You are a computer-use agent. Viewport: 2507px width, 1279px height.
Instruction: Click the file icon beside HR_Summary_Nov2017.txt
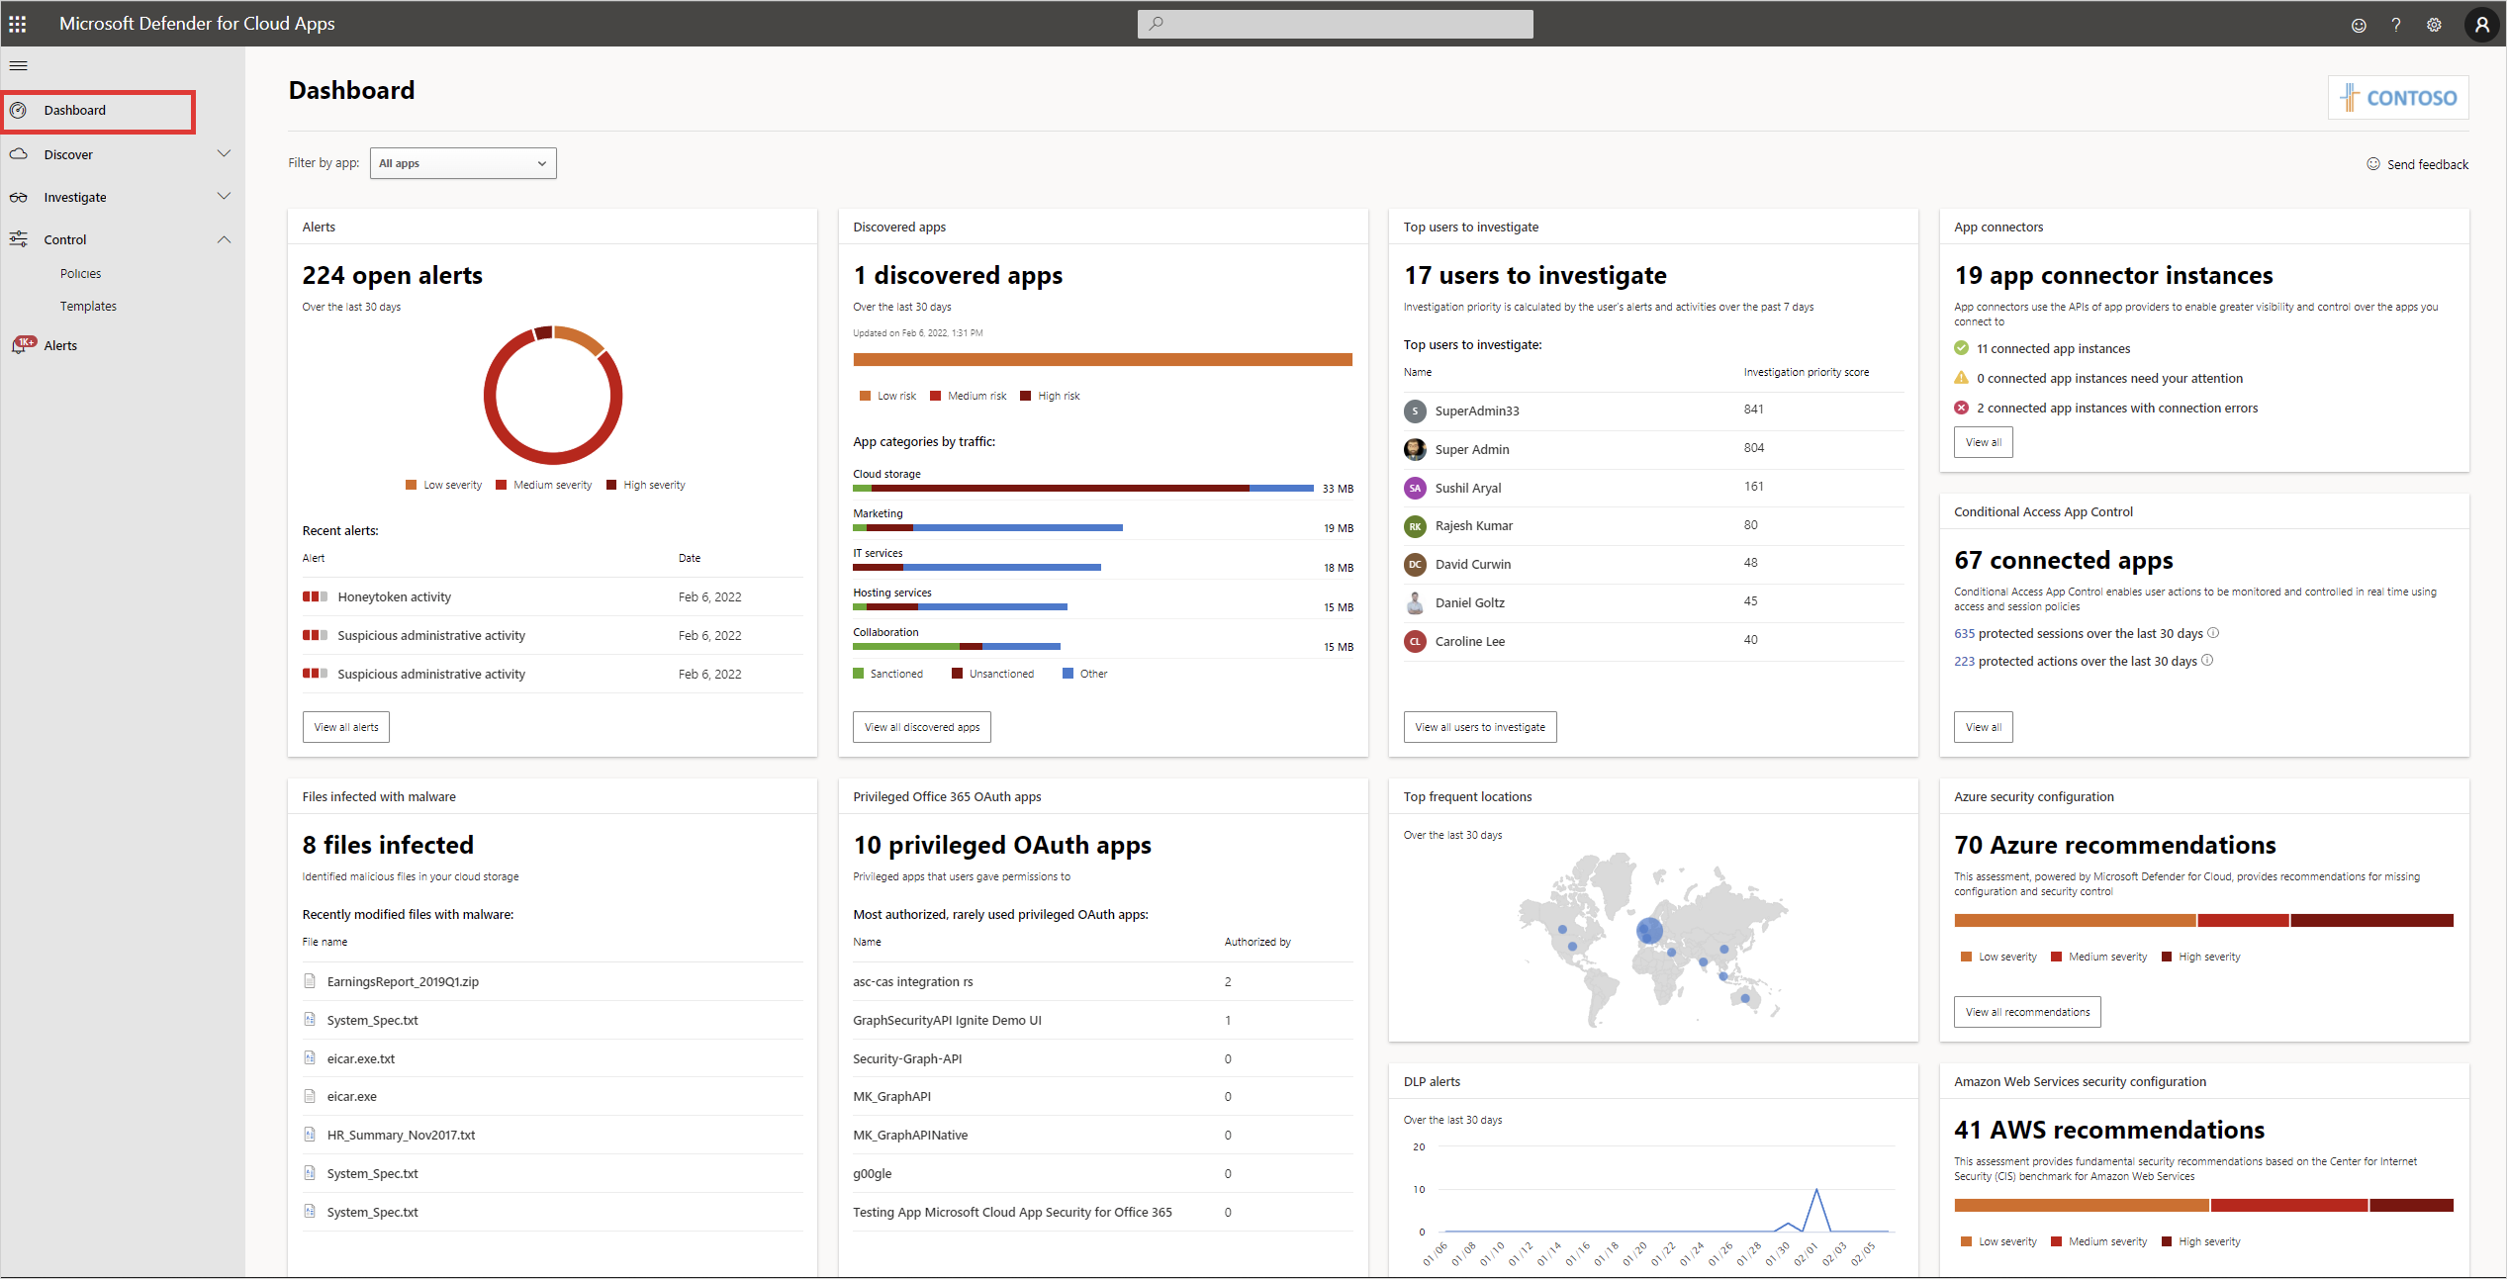pyautogui.click(x=310, y=1135)
